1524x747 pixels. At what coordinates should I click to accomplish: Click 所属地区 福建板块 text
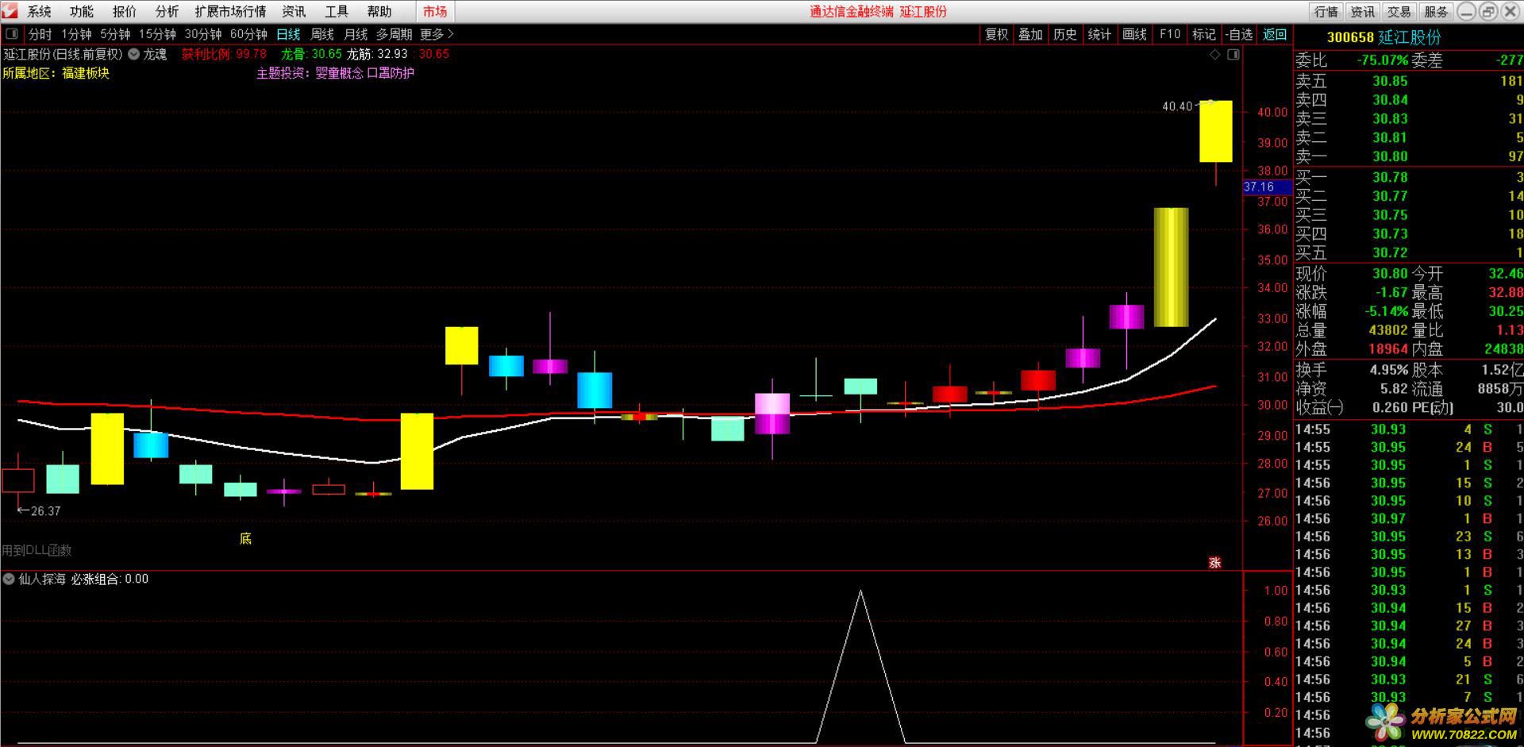[56, 73]
